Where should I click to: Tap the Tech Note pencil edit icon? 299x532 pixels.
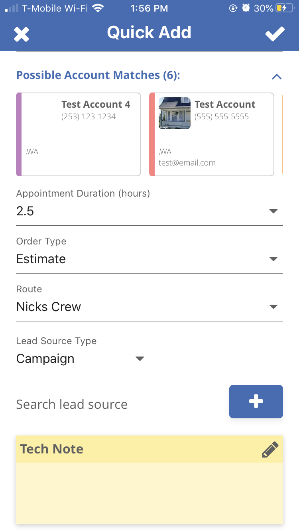coord(270,449)
